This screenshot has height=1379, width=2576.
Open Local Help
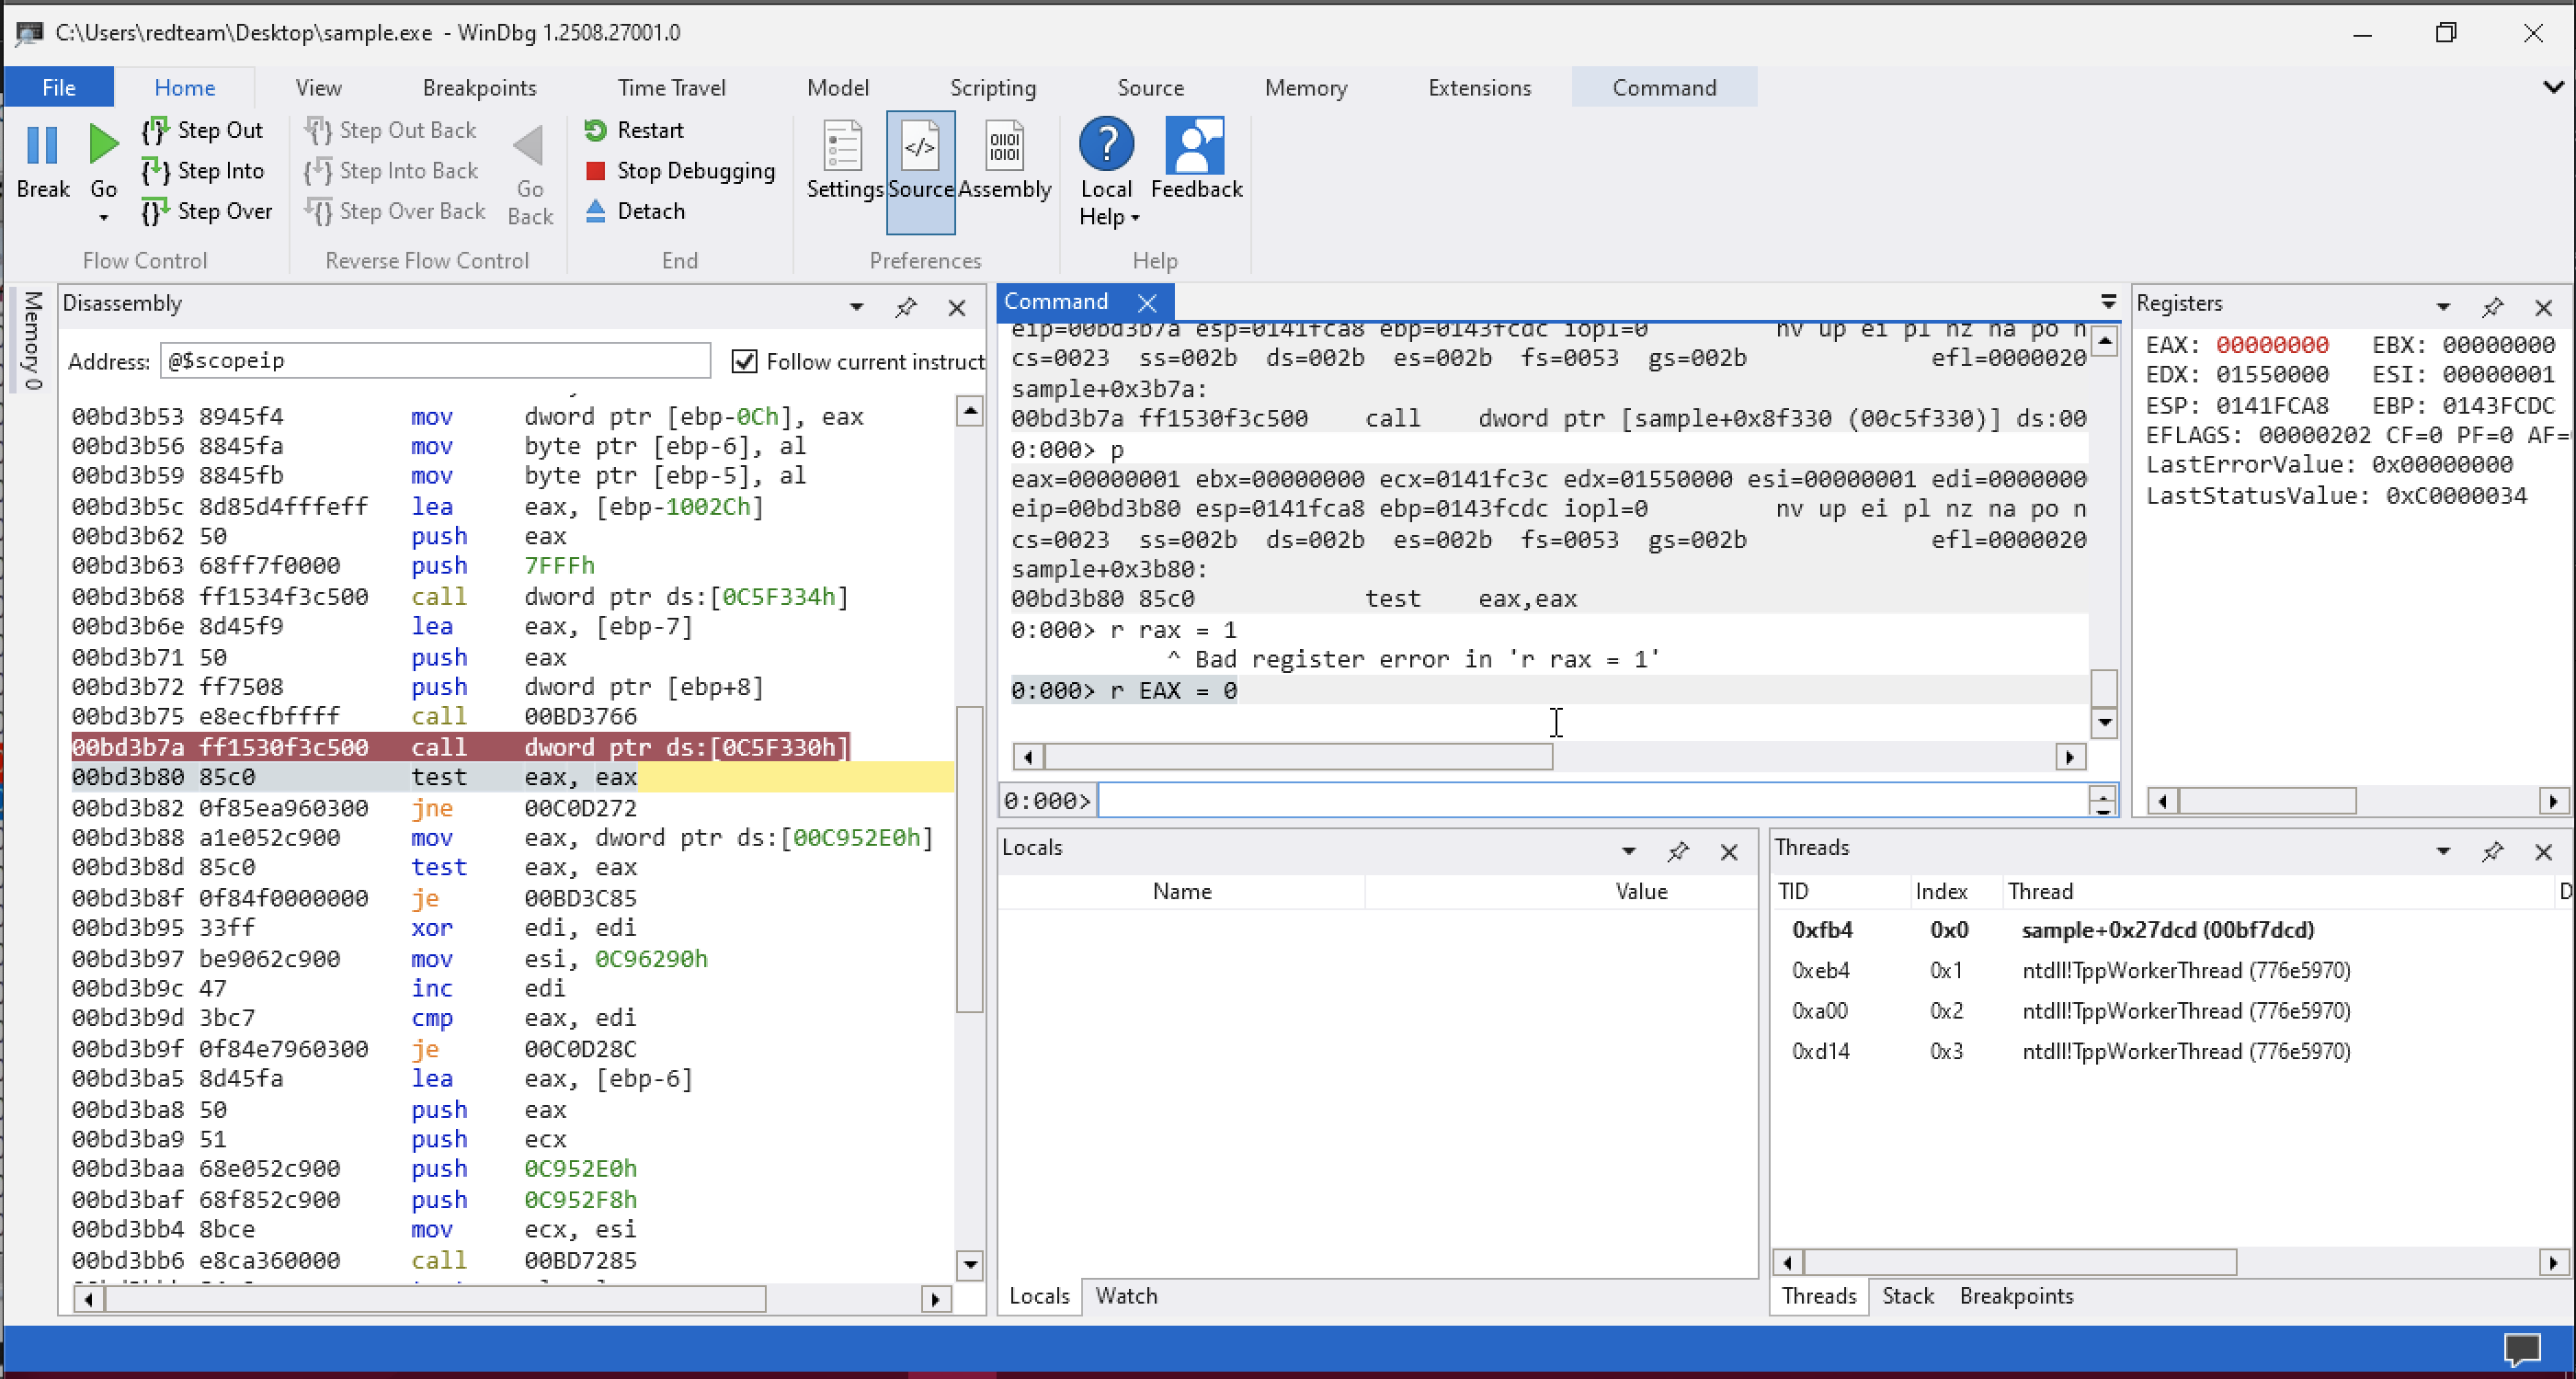[x=1106, y=172]
